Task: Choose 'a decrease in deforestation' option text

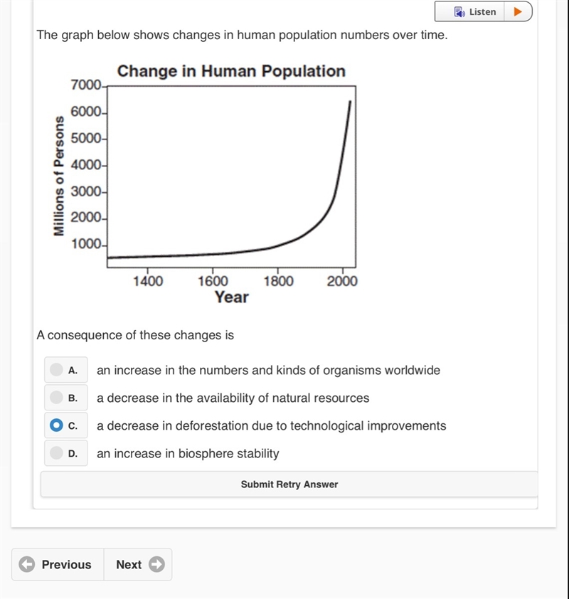Action: click(x=272, y=425)
